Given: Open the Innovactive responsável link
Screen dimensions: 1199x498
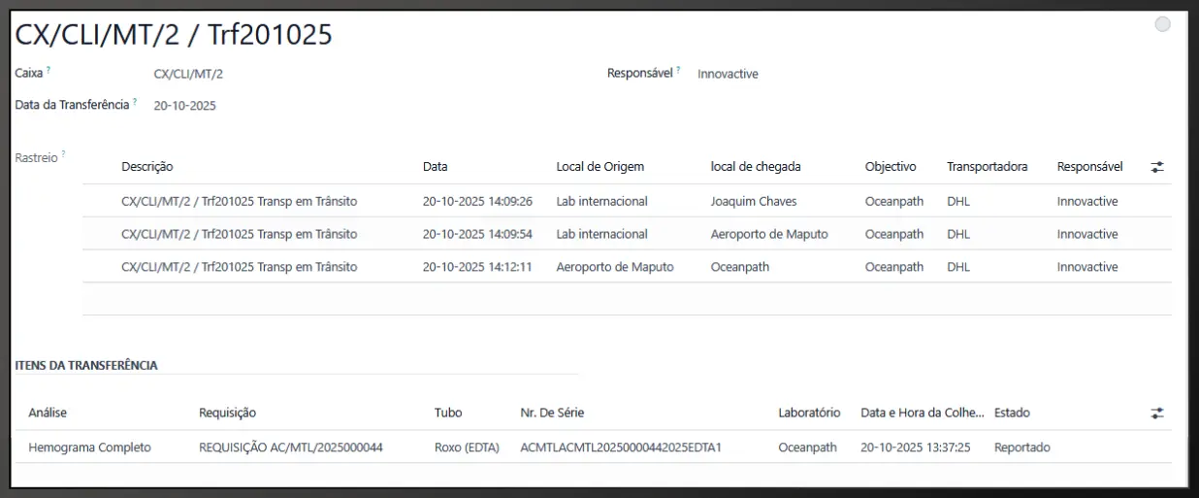Looking at the screenshot, I should click(x=728, y=74).
